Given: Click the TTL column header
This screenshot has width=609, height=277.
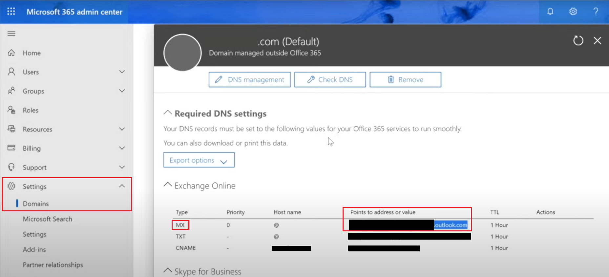Looking at the screenshot, I should (494, 212).
